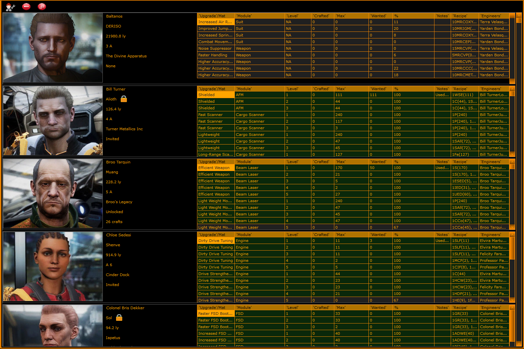Image resolution: width=524 pixels, height=349 pixels.
Task: Select the Colonel Bris Dekker portrait
Action: pyautogui.click(x=53, y=325)
